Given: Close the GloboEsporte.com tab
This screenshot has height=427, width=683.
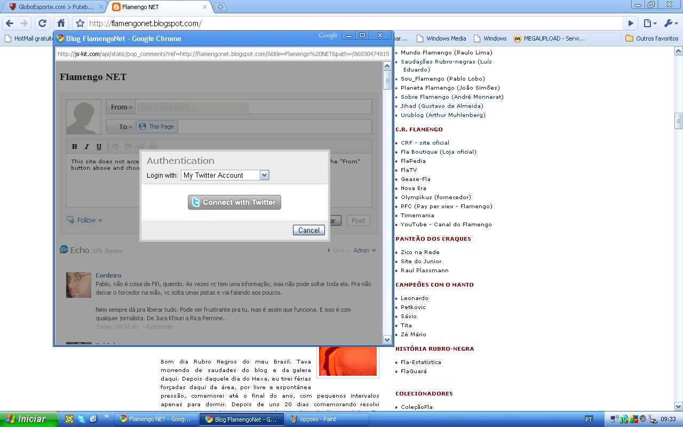Looking at the screenshot, I should [101, 7].
